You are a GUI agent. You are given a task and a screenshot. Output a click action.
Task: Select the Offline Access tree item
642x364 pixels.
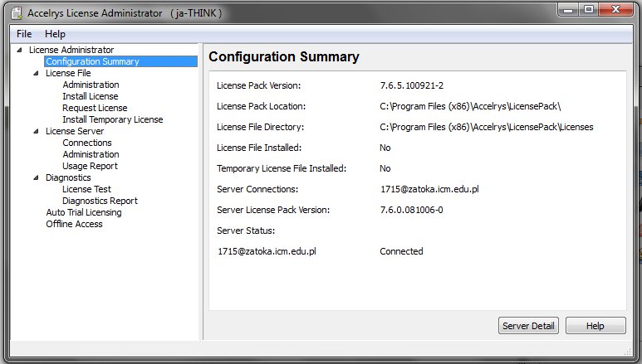(x=74, y=224)
